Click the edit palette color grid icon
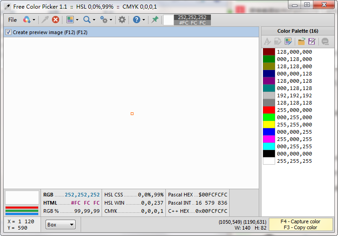The image size is (338, 236). click(288, 41)
